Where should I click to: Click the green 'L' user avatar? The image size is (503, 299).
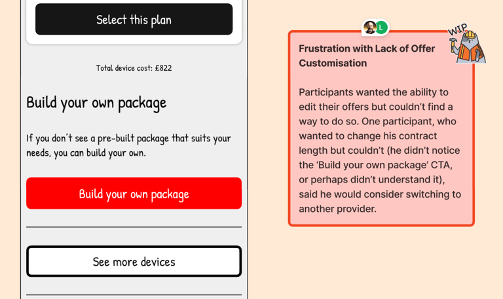tap(381, 27)
